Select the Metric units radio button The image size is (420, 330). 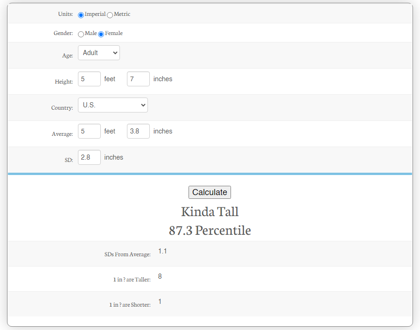point(110,15)
